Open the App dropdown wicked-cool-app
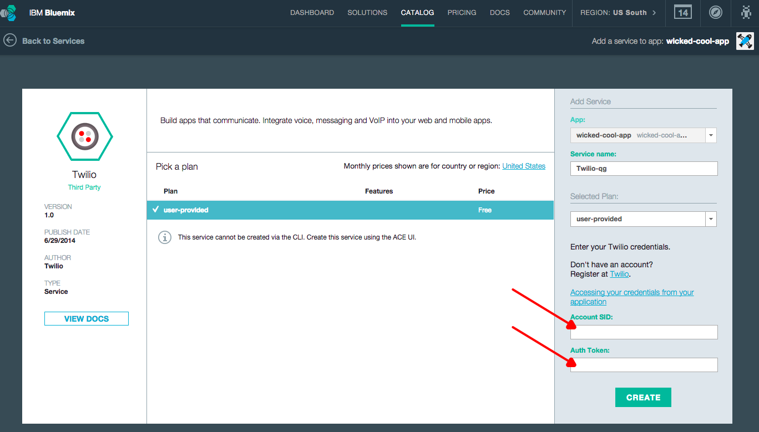 pos(644,135)
